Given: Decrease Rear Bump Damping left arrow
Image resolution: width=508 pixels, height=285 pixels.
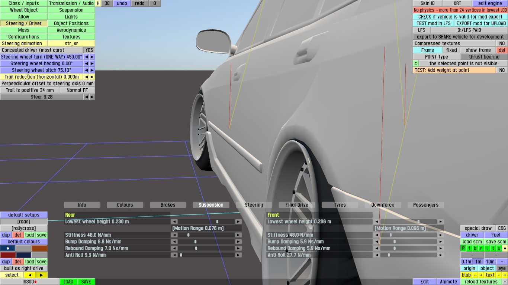Looking at the screenshot, I should tap(174, 242).
